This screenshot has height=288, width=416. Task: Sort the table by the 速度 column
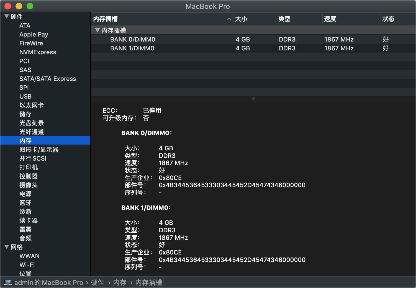[330, 19]
